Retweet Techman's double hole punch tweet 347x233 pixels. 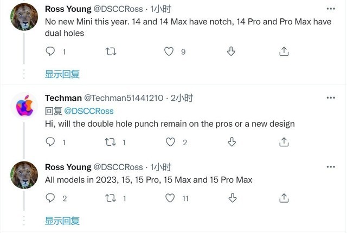[x=111, y=142]
